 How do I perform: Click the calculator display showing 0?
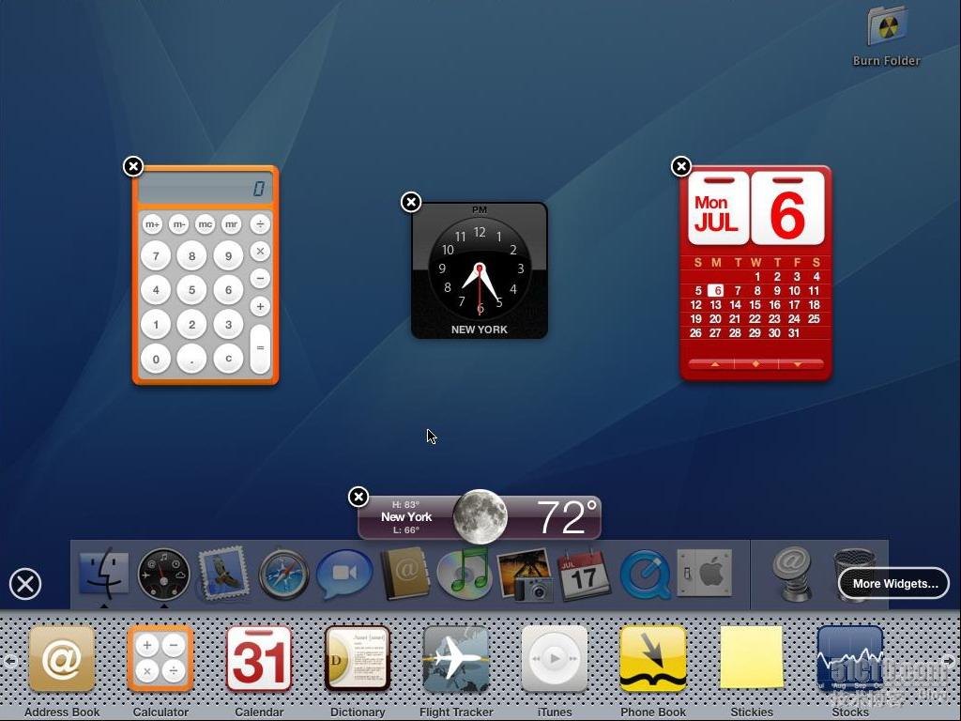(x=206, y=188)
